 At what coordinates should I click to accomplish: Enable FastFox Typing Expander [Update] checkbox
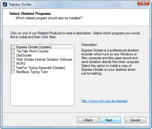coord(13,67)
